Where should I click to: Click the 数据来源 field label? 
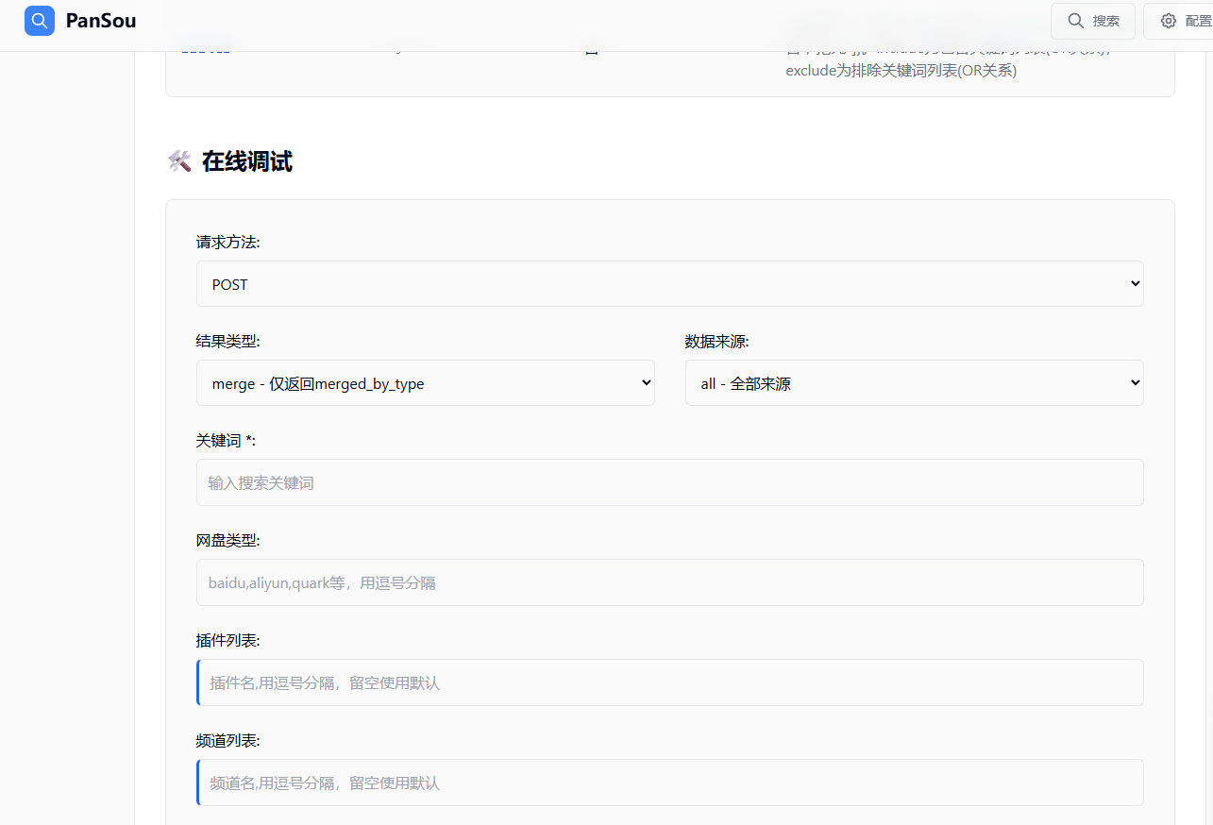coord(716,342)
